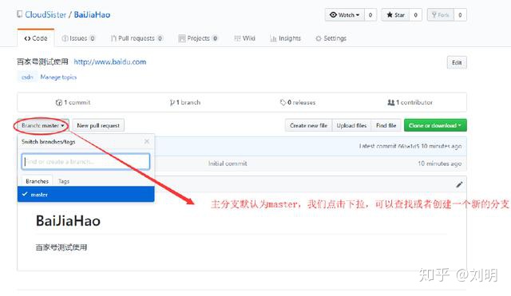Click the '10 minutes ago' file timestamp

(439, 164)
